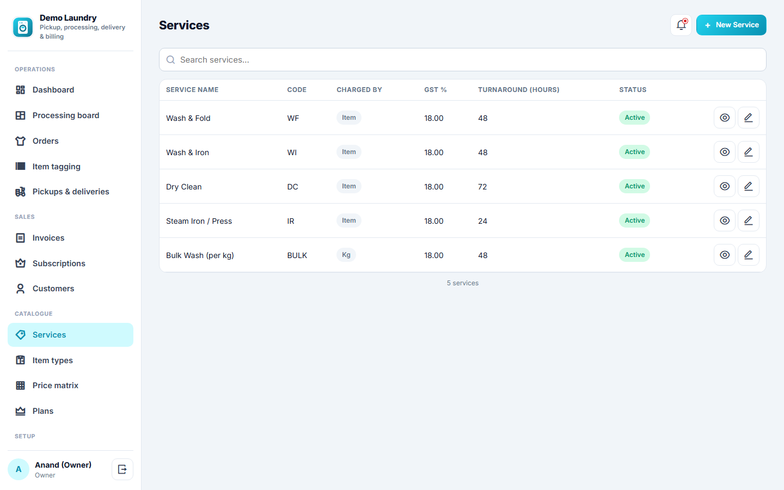
Task: Go to the Dashboard page
Action: tap(70, 90)
